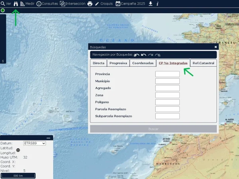
Task: Select the Medir measuring tool
Action: [27, 4]
